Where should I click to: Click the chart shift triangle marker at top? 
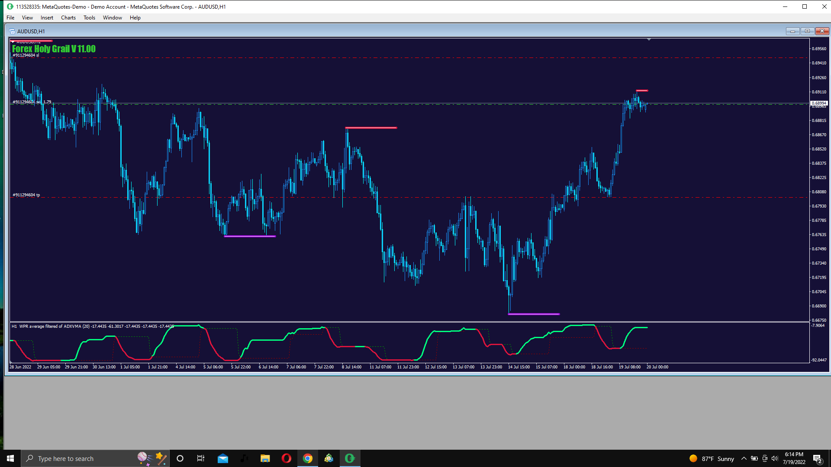(x=649, y=39)
